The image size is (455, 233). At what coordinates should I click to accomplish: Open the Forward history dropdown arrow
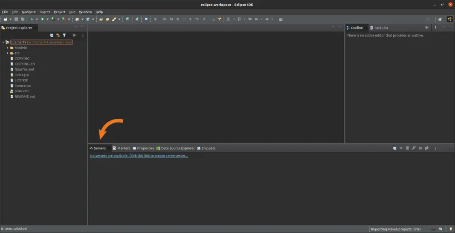point(272,19)
